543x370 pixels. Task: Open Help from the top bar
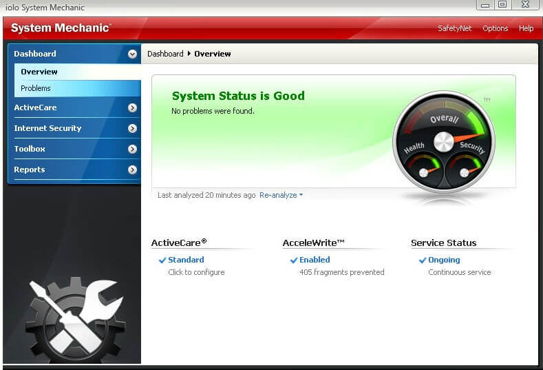pos(526,28)
